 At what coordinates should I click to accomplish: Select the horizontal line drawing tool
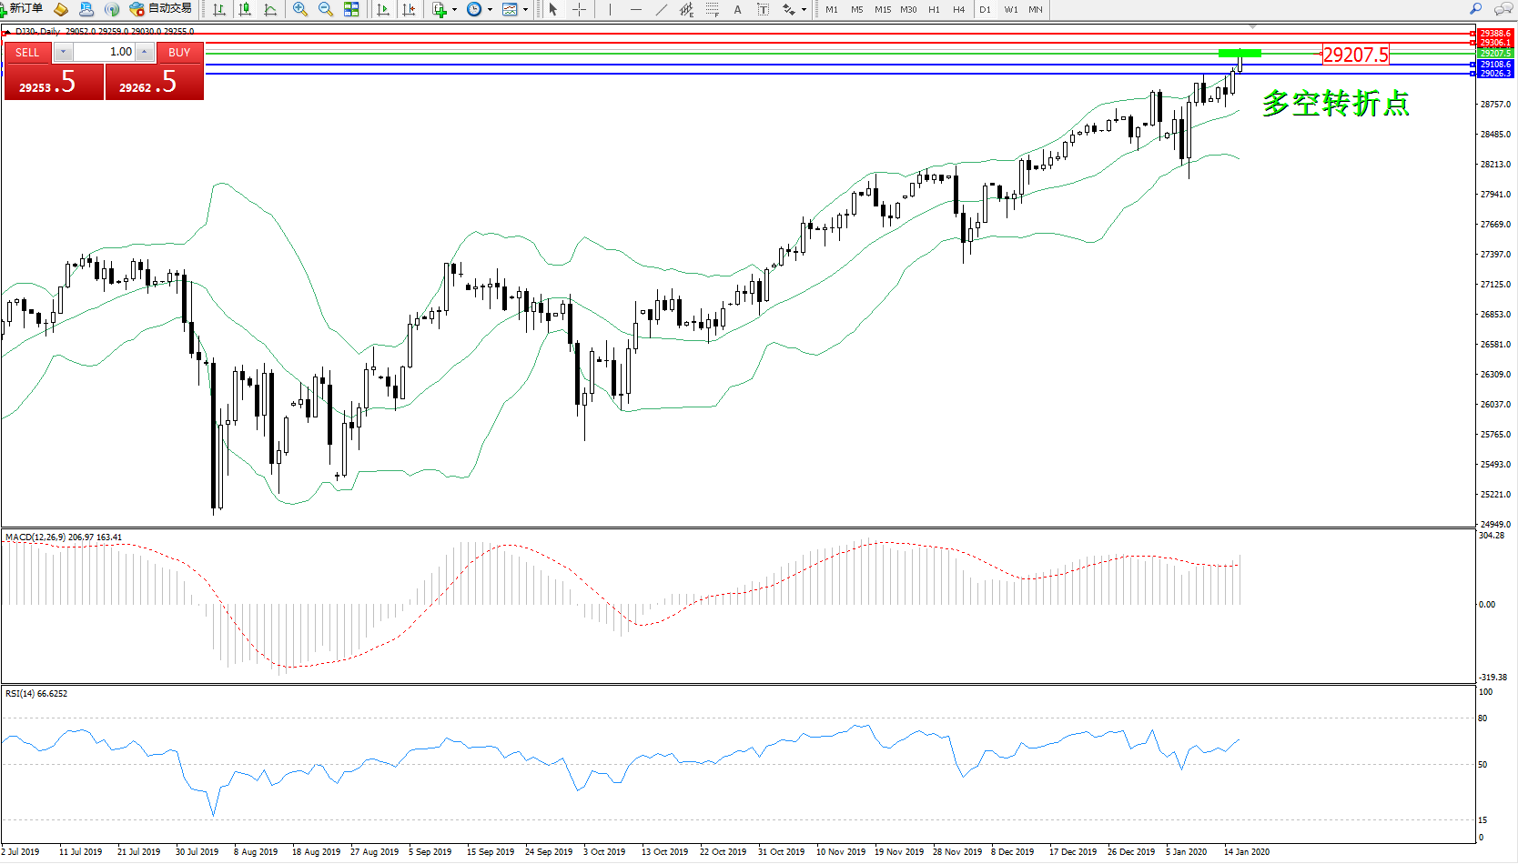point(635,9)
